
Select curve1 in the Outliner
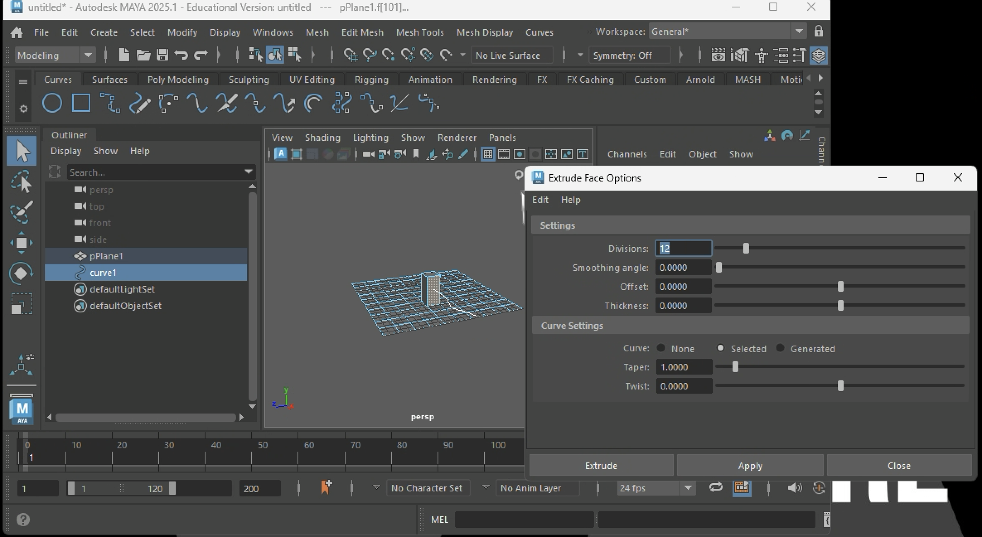(x=103, y=273)
